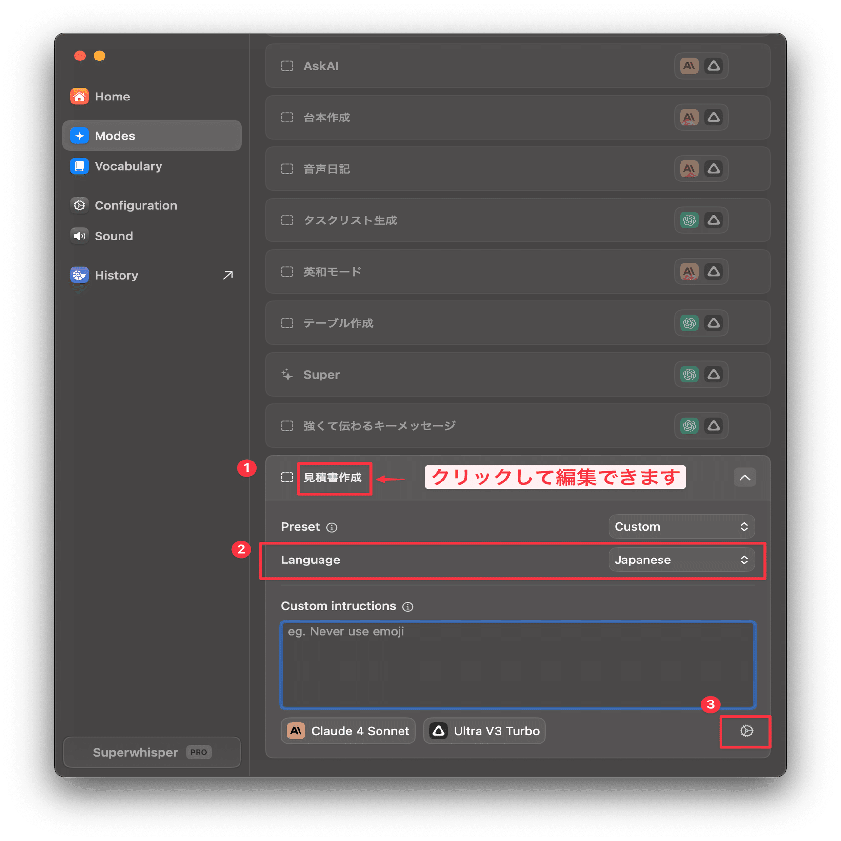The image size is (841, 841).
Task: Click voice model triangle icon in 英和モード row
Action: 714,272
